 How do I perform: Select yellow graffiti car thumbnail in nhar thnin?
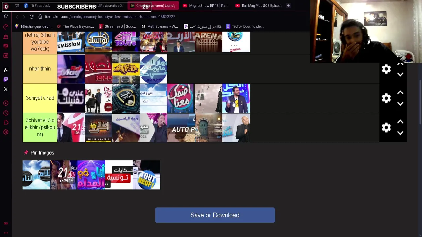tap(126, 69)
